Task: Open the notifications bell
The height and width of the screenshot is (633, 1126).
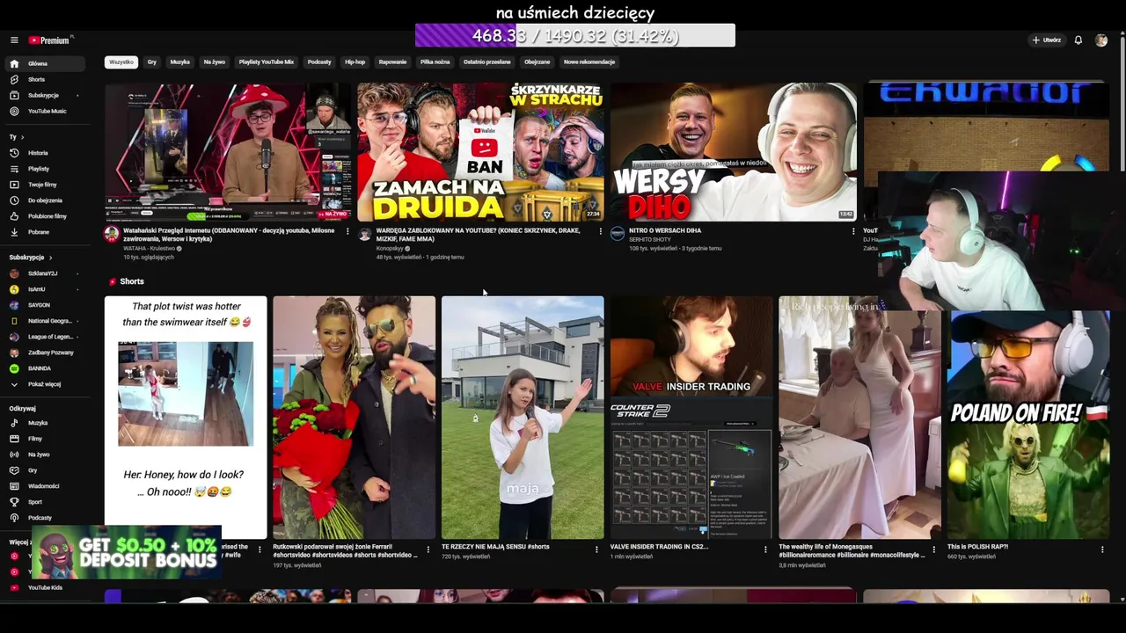Action: [1078, 40]
